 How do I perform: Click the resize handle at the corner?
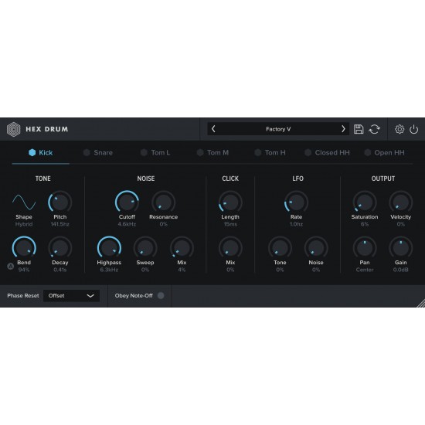pyautogui.click(x=421, y=304)
